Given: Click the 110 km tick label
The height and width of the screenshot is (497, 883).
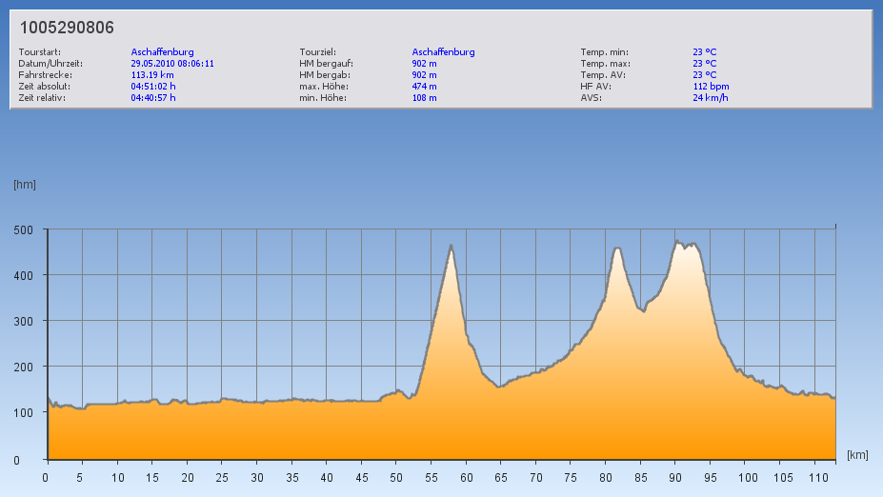Looking at the screenshot, I should [x=815, y=477].
